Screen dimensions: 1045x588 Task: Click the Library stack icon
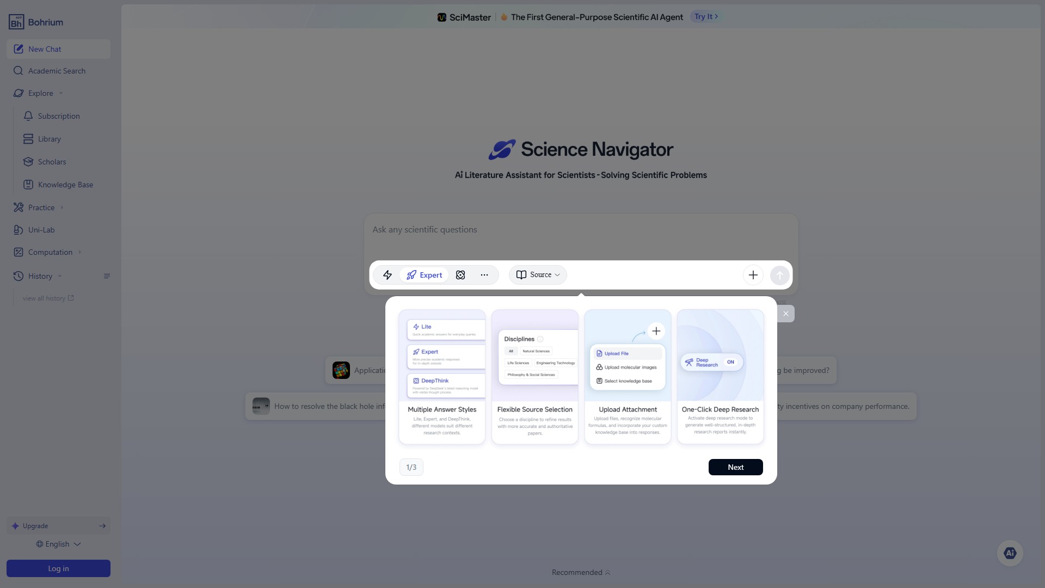coord(28,139)
